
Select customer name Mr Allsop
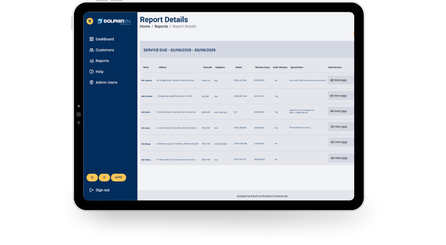[x=146, y=144]
